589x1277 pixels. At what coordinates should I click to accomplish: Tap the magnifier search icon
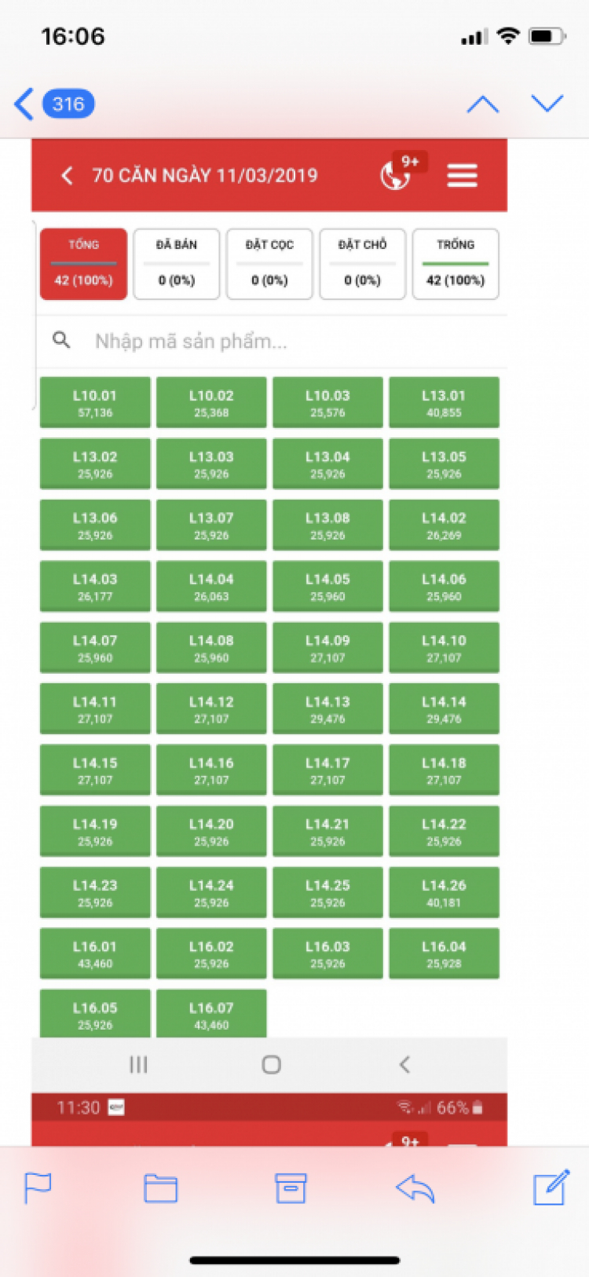61,340
